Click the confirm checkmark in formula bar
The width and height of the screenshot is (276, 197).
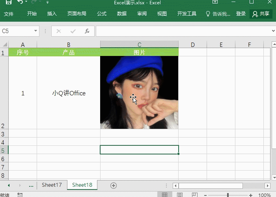pos(73,31)
